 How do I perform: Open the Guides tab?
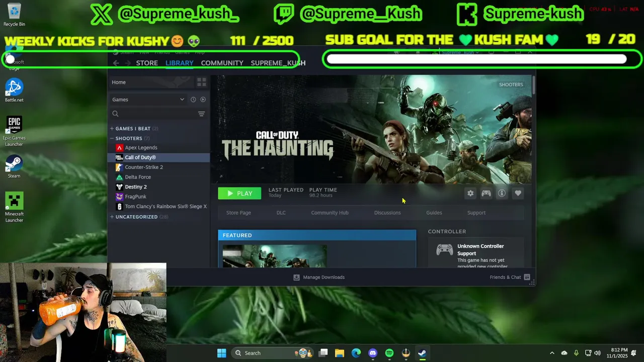434,213
